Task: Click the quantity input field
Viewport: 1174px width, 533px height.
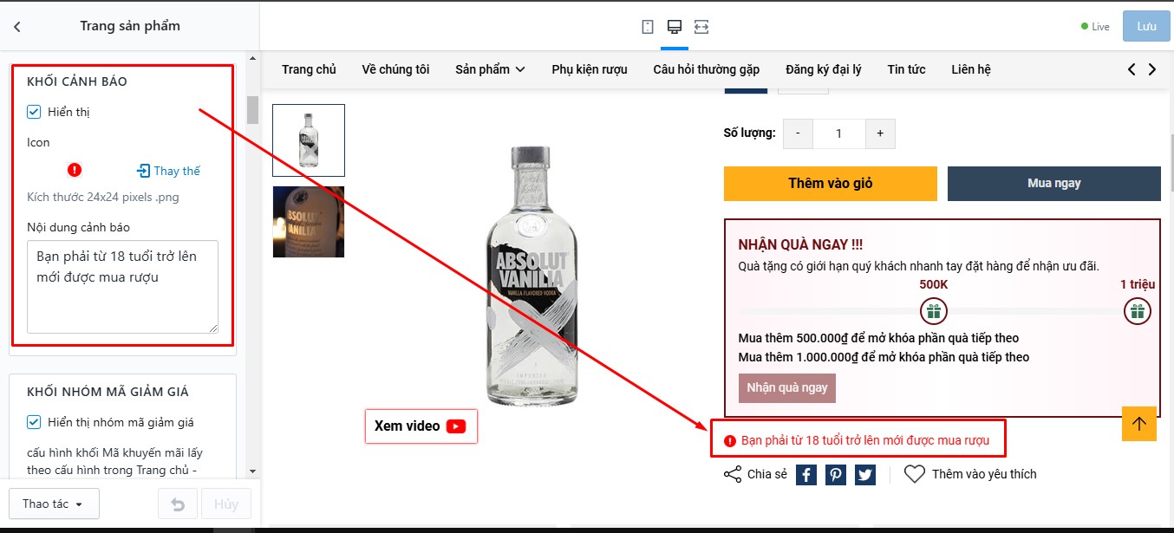Action: point(839,133)
